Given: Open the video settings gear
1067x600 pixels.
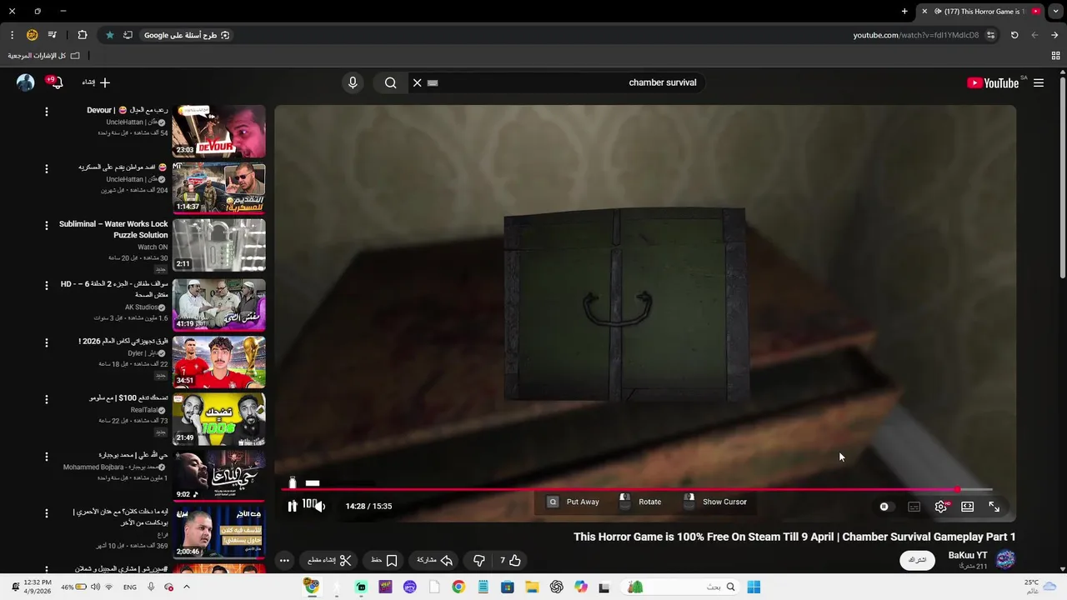Looking at the screenshot, I should point(941,507).
